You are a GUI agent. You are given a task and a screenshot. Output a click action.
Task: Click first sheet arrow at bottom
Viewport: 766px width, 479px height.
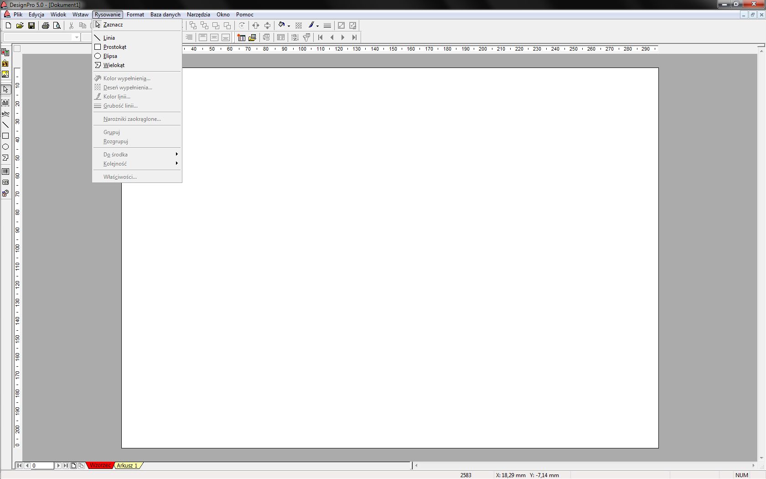tap(20, 466)
